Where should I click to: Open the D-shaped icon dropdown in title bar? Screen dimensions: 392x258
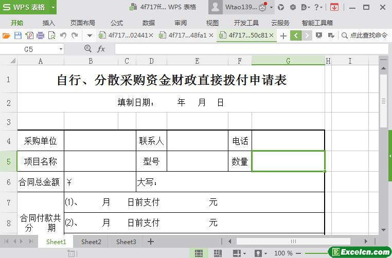click(305, 7)
